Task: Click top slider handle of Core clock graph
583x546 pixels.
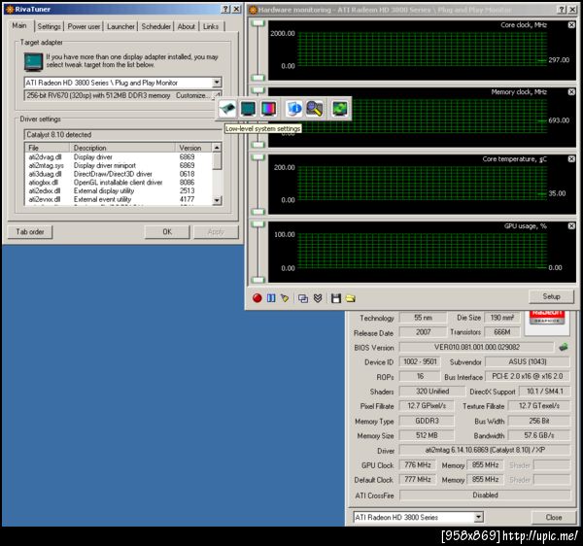Action: coord(257,23)
